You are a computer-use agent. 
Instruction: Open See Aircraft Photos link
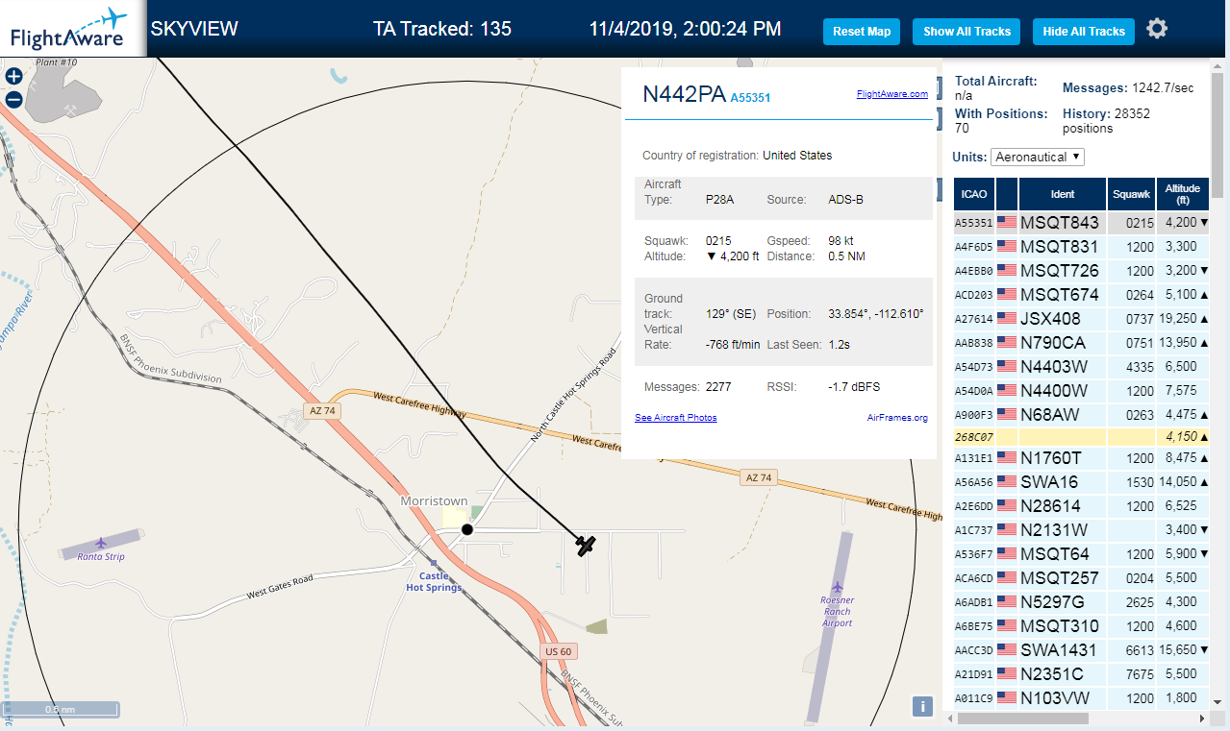[x=675, y=418]
